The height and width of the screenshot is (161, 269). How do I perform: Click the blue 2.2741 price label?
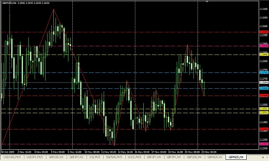264,73
